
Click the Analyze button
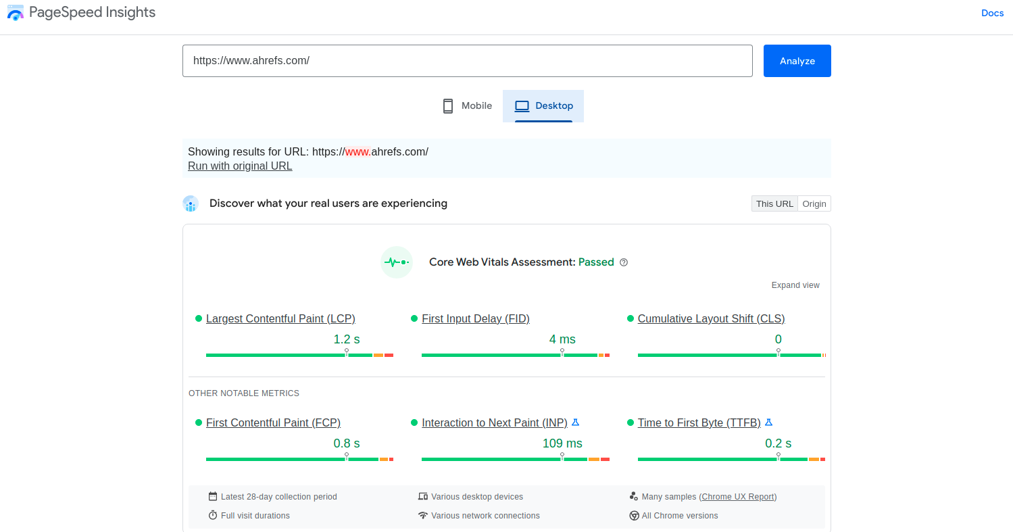tap(797, 61)
